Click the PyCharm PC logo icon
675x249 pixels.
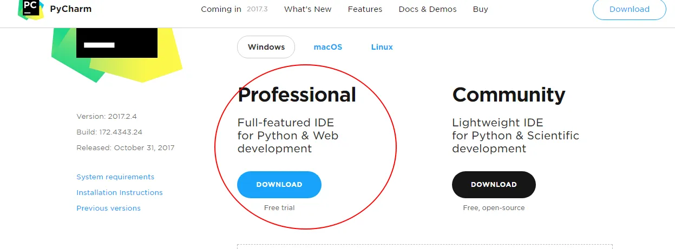(31, 9)
